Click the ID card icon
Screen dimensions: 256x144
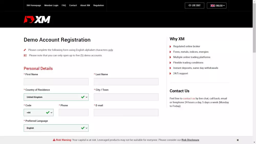[25, 56]
